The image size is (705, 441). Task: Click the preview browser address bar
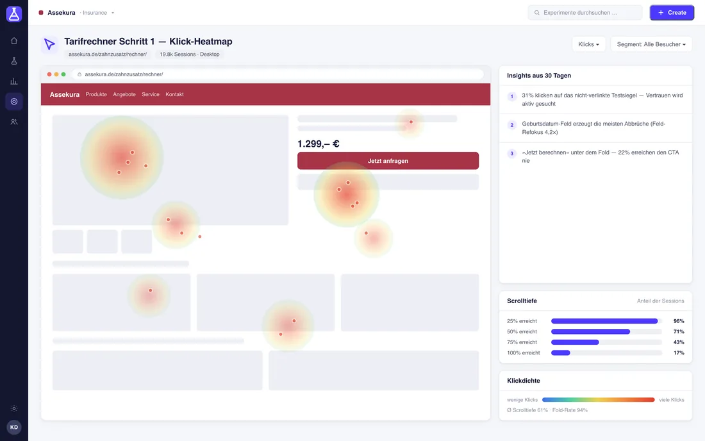[278, 74]
